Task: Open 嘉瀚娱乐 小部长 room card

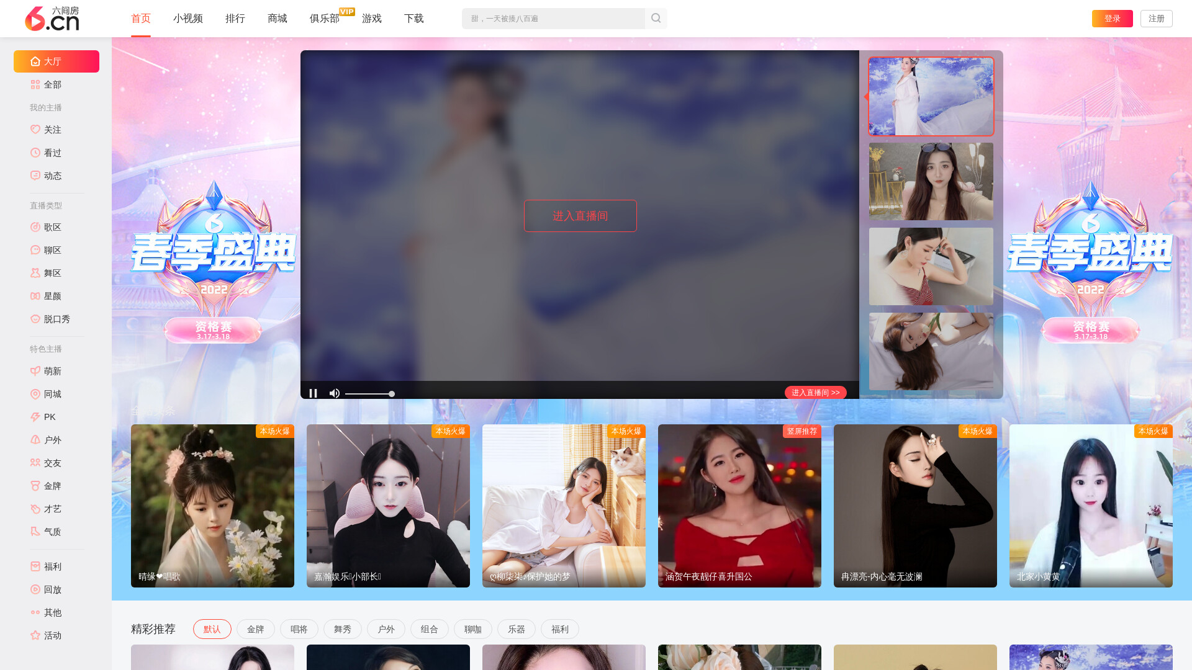Action: click(x=388, y=506)
